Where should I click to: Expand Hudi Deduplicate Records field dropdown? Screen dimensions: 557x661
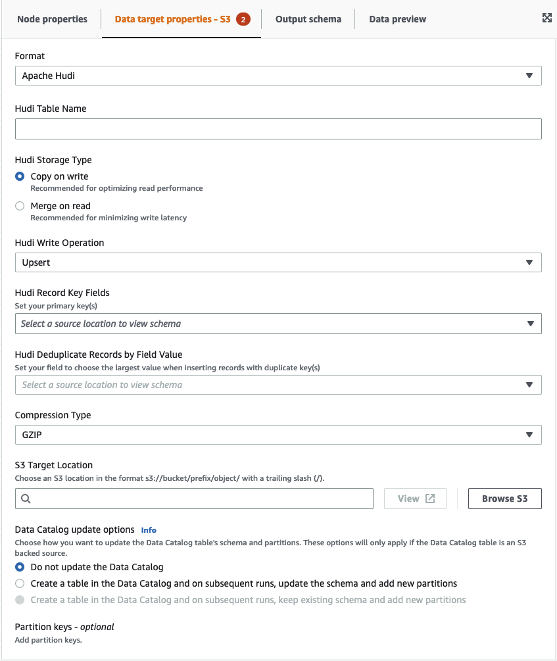click(x=278, y=385)
